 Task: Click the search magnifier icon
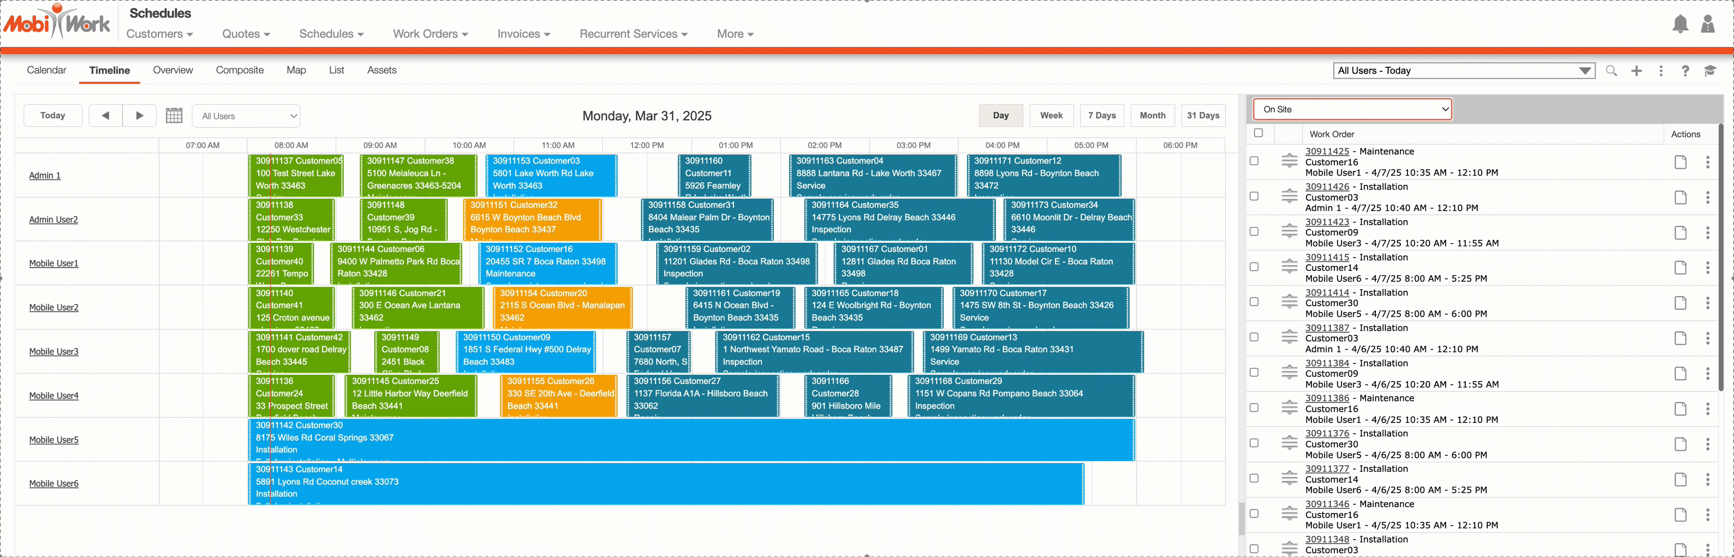click(x=1612, y=71)
